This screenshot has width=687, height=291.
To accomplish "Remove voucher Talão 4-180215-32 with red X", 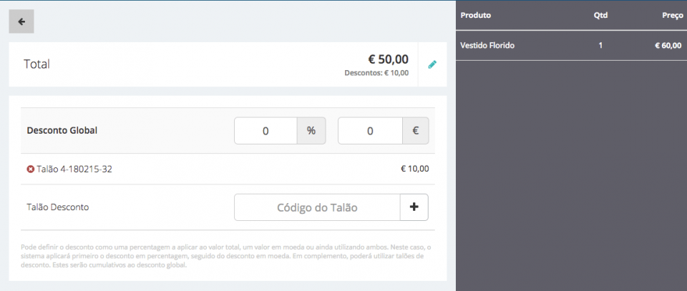I will tap(30, 169).
